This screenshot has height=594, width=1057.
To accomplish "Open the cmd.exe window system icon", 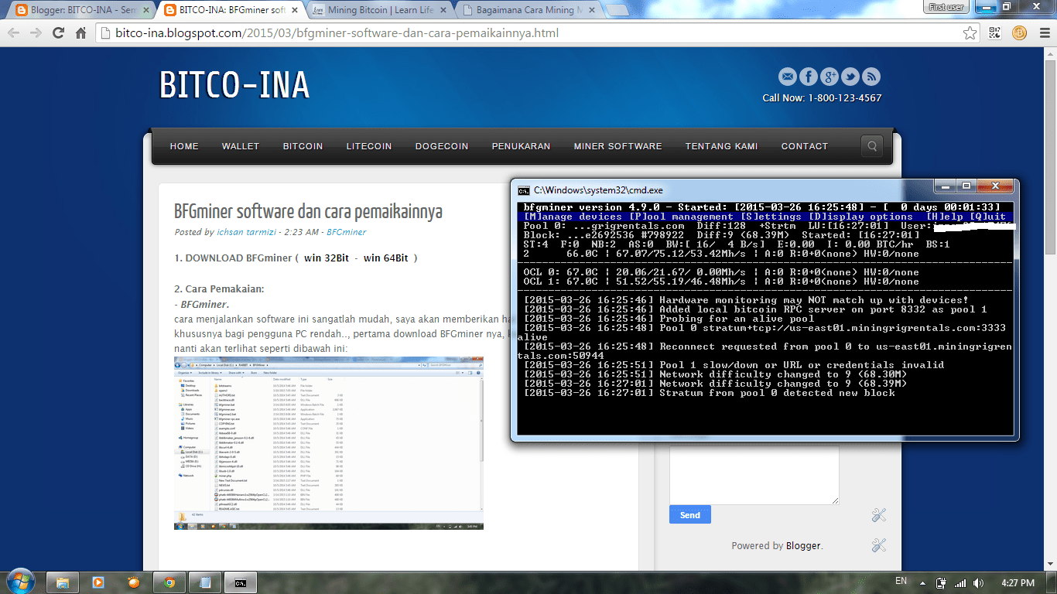I will [x=524, y=190].
